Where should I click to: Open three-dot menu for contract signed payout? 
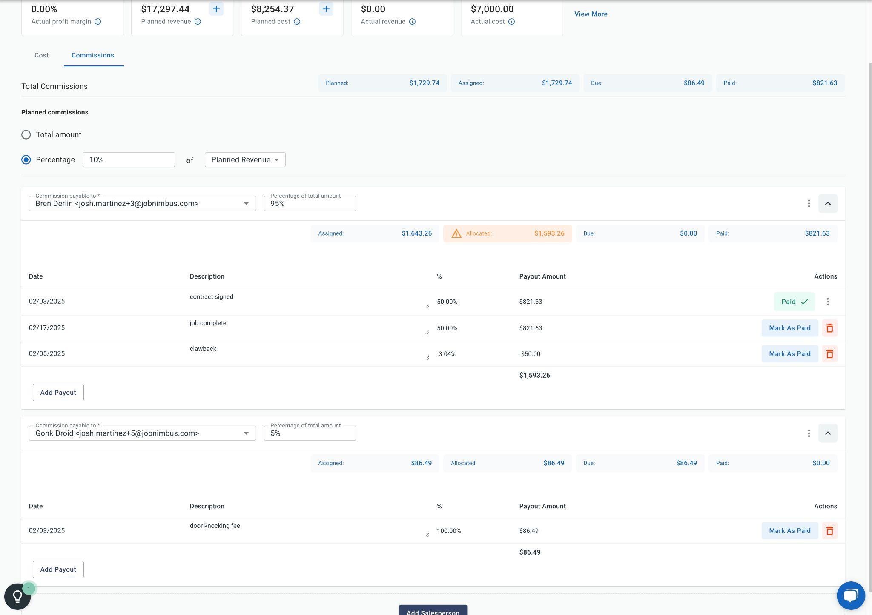(828, 302)
